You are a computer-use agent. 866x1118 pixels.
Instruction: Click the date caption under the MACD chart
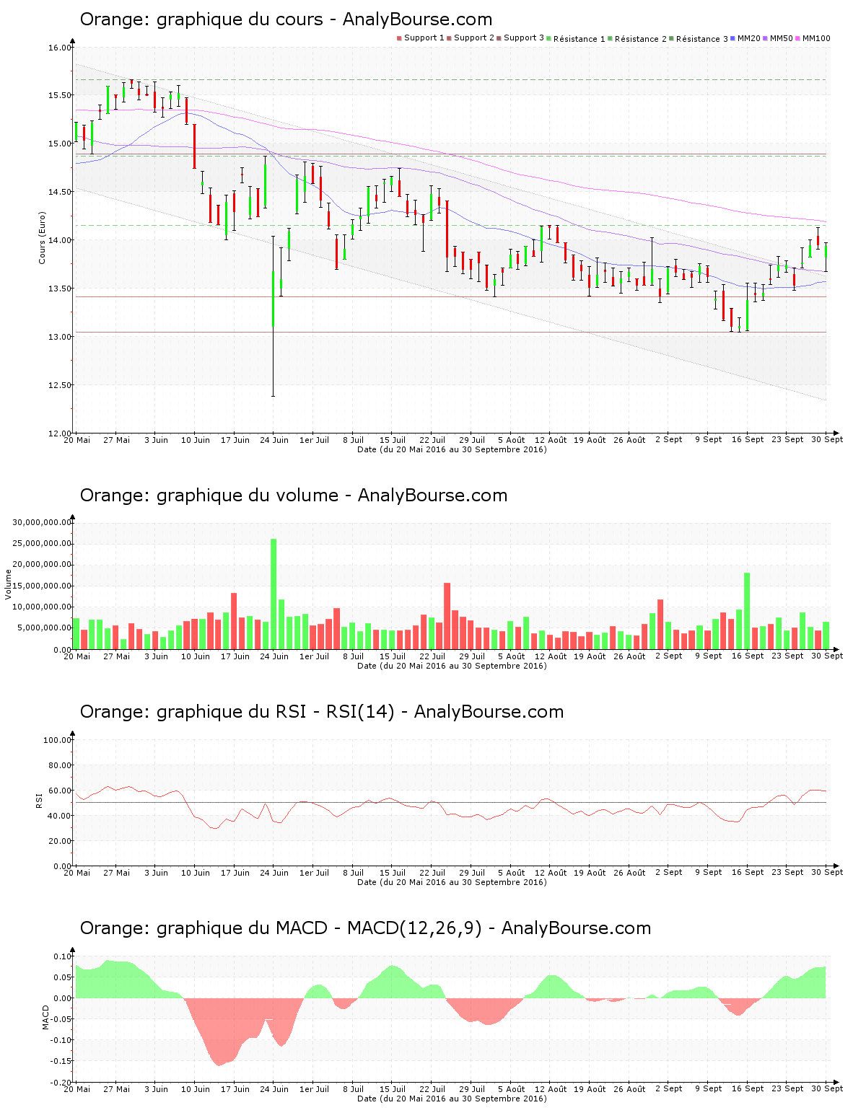[x=452, y=1099]
